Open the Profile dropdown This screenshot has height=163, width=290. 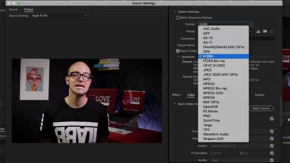tap(240, 160)
